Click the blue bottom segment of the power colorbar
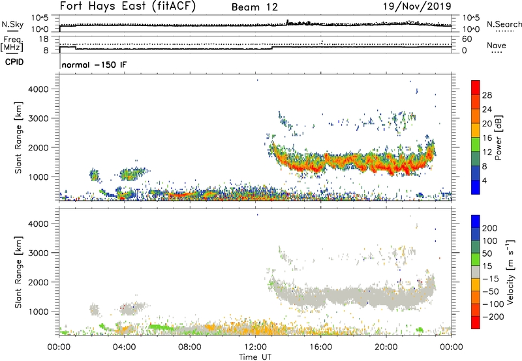 [x=476, y=187]
